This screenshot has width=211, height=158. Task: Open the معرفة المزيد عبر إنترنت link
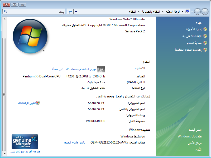pos(25,152)
